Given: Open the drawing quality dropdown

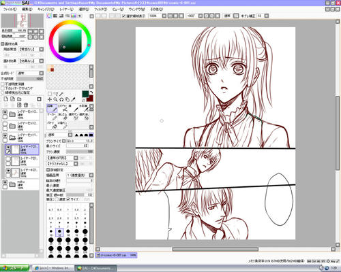Looking at the screenshot, I should coord(91,175).
